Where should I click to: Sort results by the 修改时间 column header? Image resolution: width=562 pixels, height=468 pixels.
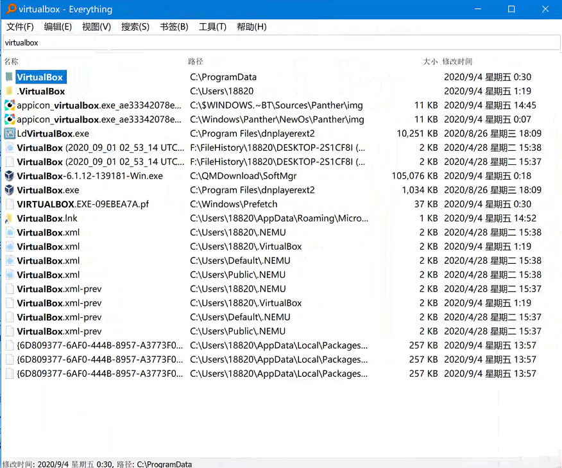[457, 62]
